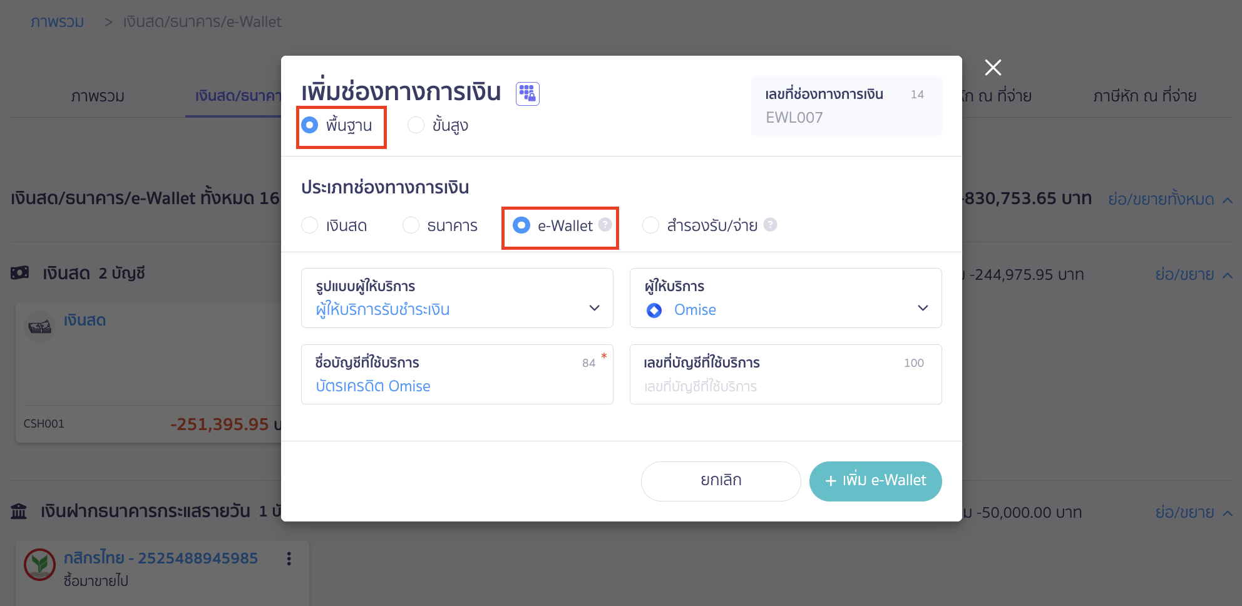This screenshot has width=1242, height=606.
Task: Select the ขั้นสูง radio option
Action: pyautogui.click(x=416, y=125)
